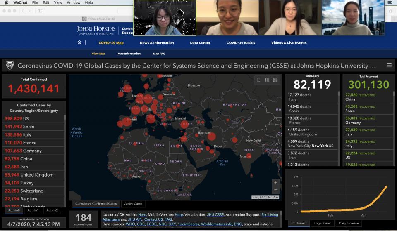Image resolution: width=397 pixels, height=231 pixels.
Task: Open the basemap gallery grid icon
Action: point(275,80)
